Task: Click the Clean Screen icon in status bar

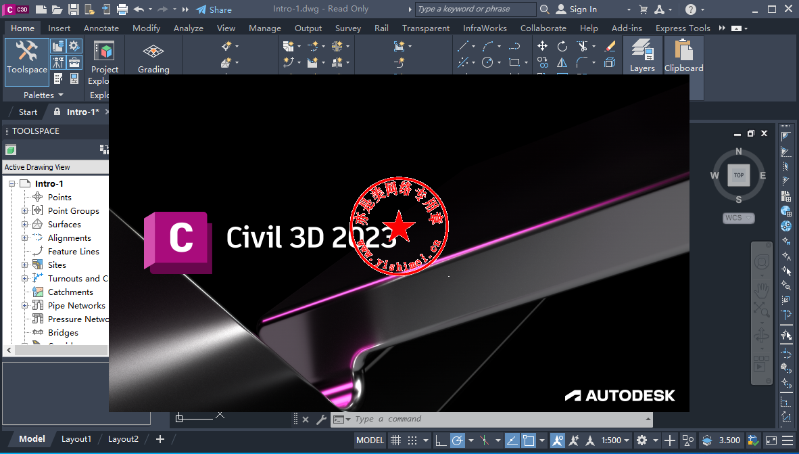Action: 771,440
